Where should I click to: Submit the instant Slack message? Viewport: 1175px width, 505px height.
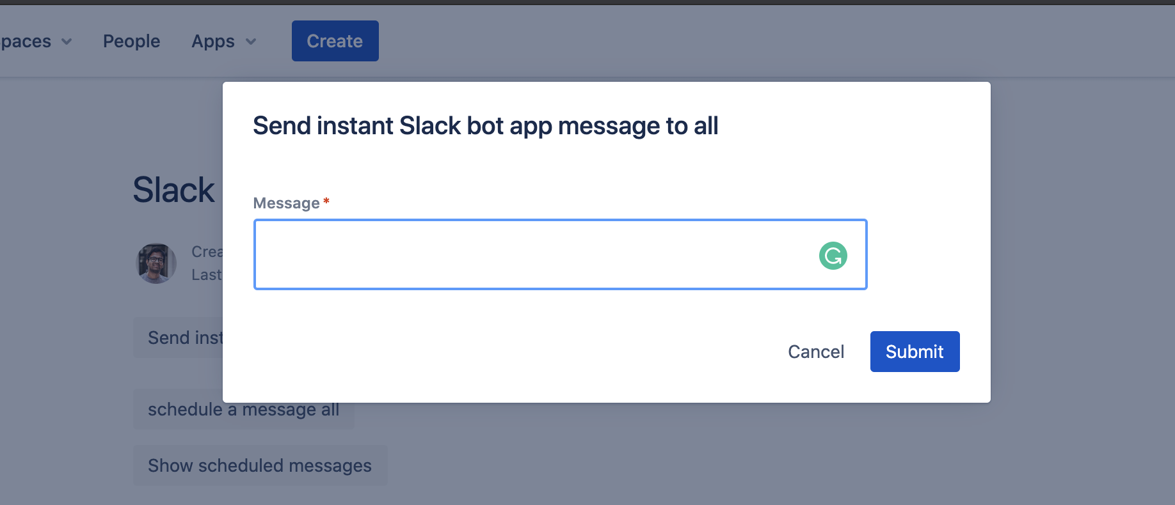[x=915, y=352]
